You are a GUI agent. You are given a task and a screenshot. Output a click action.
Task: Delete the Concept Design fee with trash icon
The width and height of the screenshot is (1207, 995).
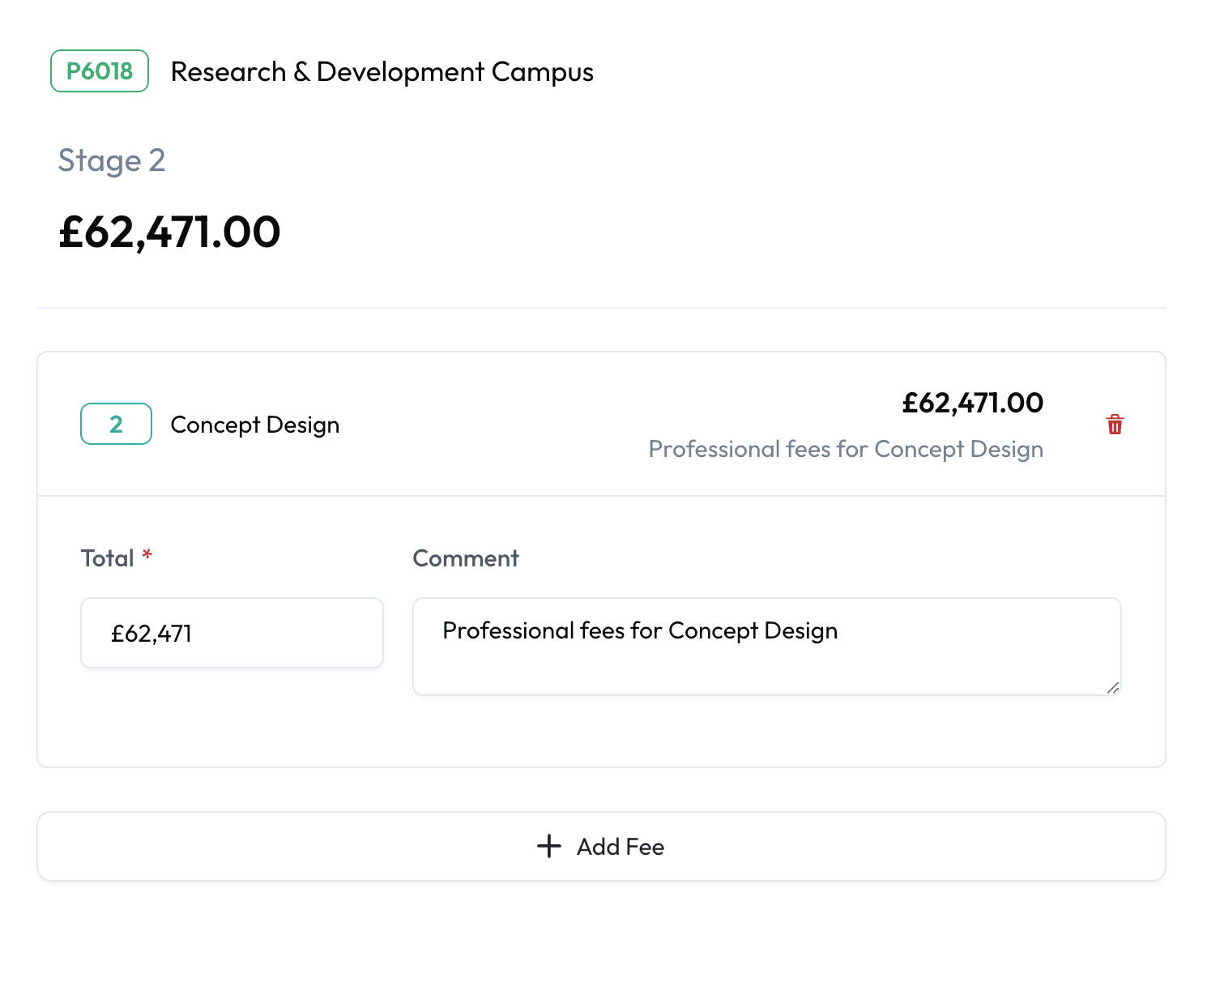point(1115,425)
